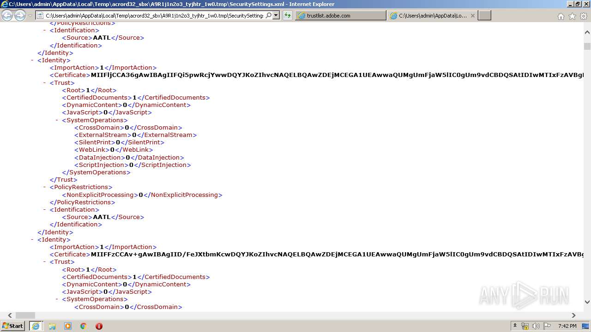Collapse the PolicyRestrictions node with NonExplicitProcessing

(45, 187)
